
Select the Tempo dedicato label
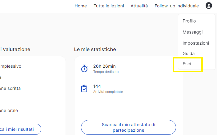pos(106,72)
